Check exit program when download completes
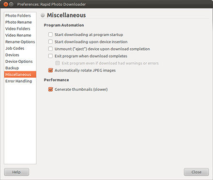Image resolution: width=213 pixels, height=180 pixels. (x=50, y=56)
